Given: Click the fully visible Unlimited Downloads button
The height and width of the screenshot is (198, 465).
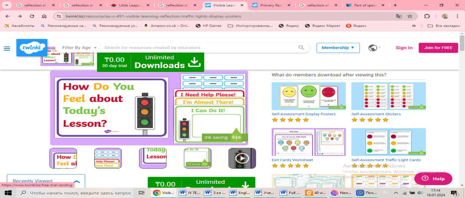Looking at the screenshot, I should 151,62.
